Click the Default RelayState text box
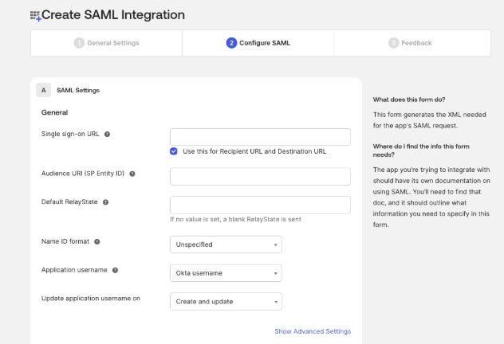 [x=260, y=205]
